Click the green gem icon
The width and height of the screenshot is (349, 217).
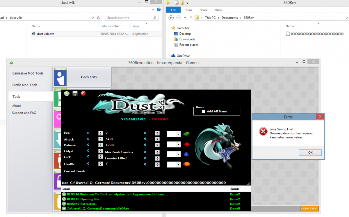(186, 134)
